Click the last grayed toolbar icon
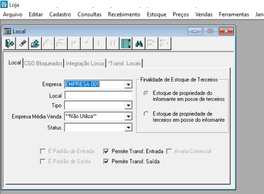The width and height of the screenshot is (264, 194). [165, 43]
